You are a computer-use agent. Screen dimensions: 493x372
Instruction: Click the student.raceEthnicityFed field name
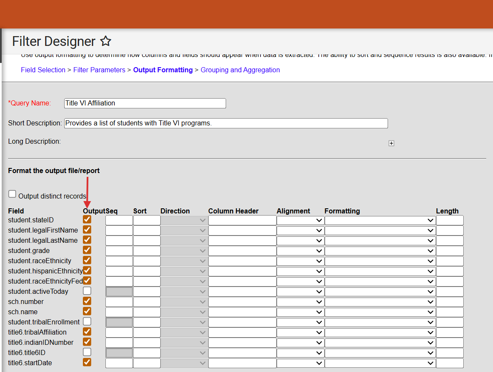(x=45, y=281)
